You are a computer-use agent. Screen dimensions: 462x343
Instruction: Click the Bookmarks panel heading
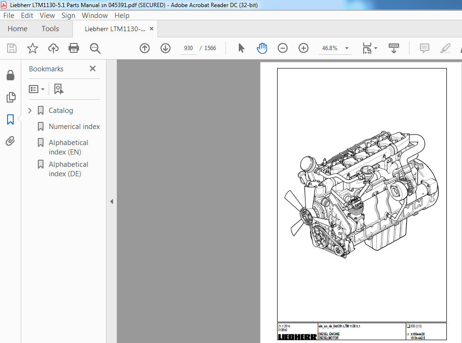pyautogui.click(x=46, y=69)
